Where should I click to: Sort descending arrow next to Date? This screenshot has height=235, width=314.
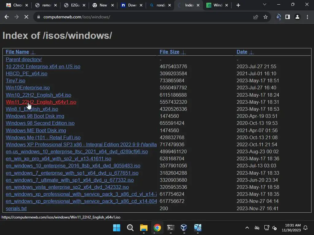pyautogui.click(x=251, y=52)
